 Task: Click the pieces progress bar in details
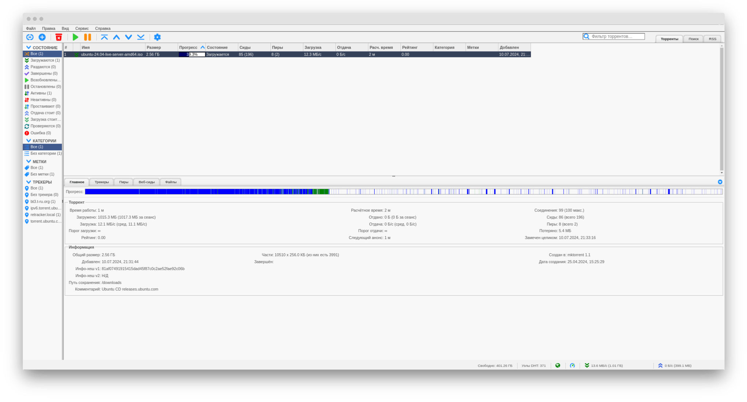[403, 191]
